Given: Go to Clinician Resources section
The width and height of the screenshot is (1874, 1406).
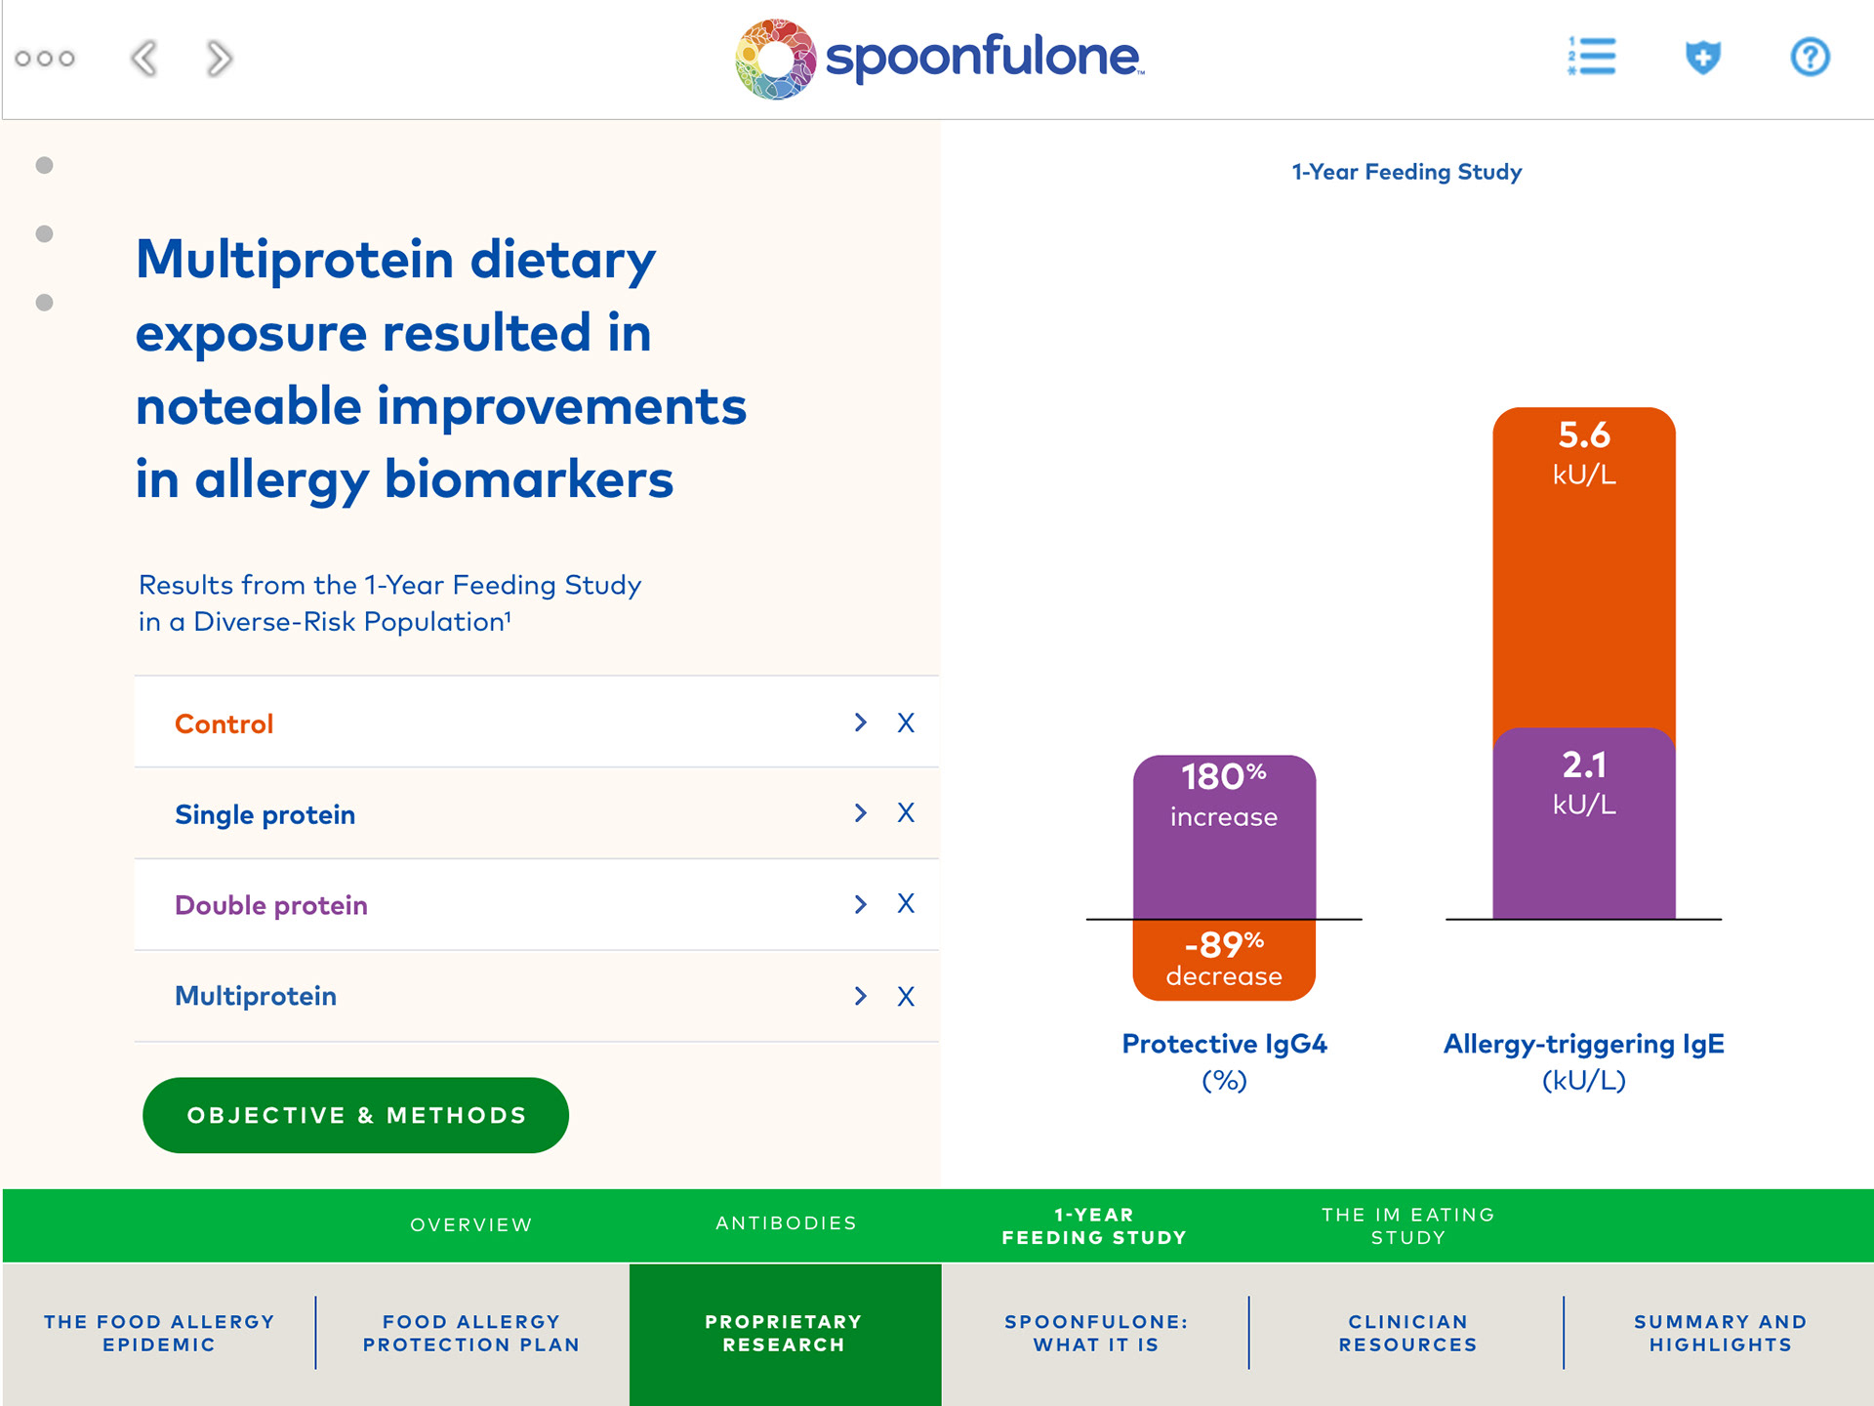Looking at the screenshot, I should 1407,1333.
